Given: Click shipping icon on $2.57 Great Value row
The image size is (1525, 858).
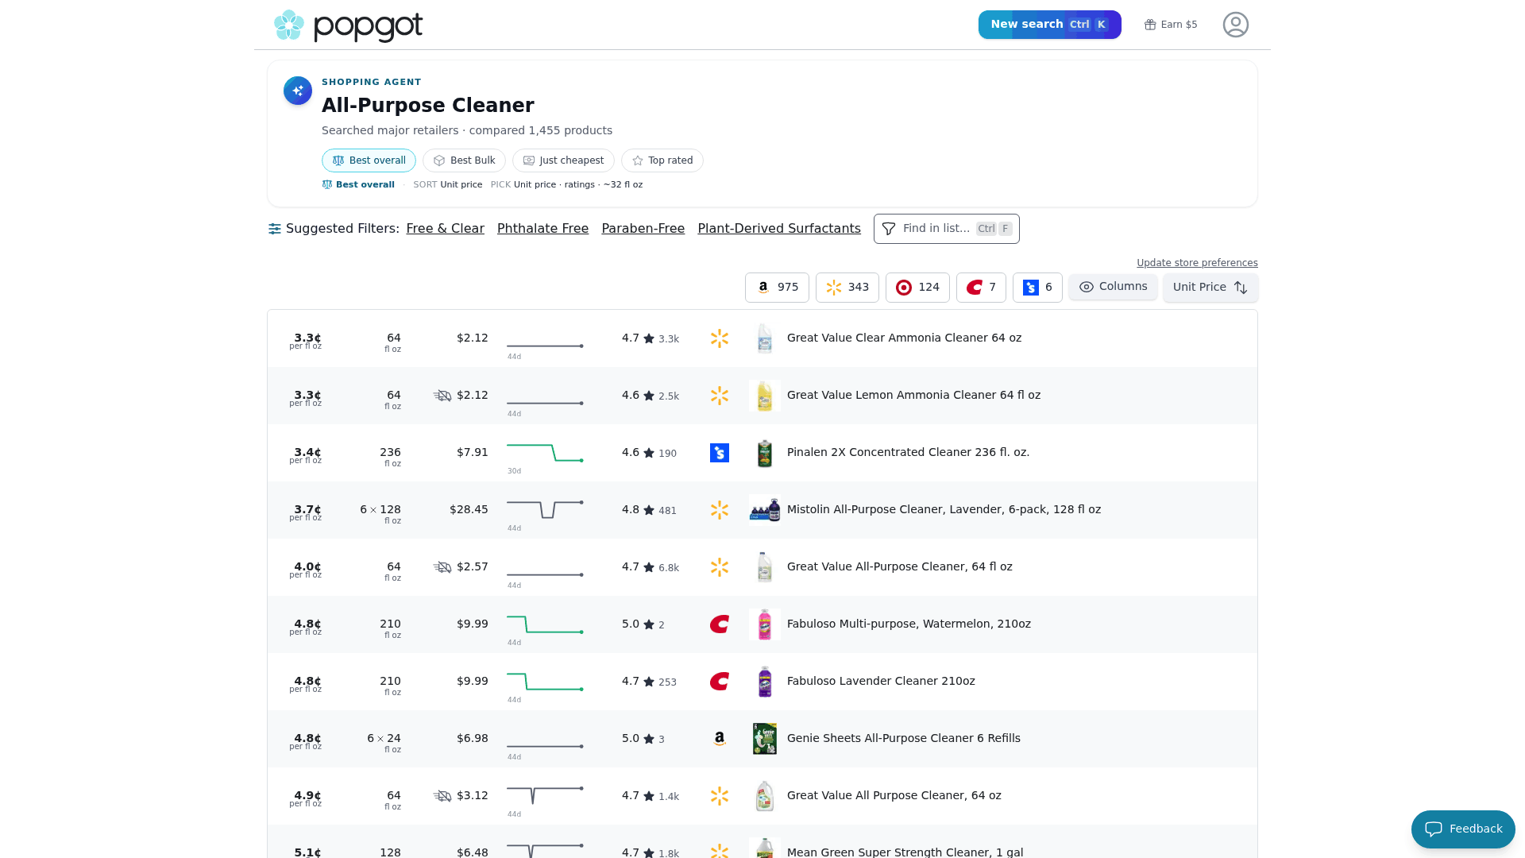Looking at the screenshot, I should pos(442,567).
